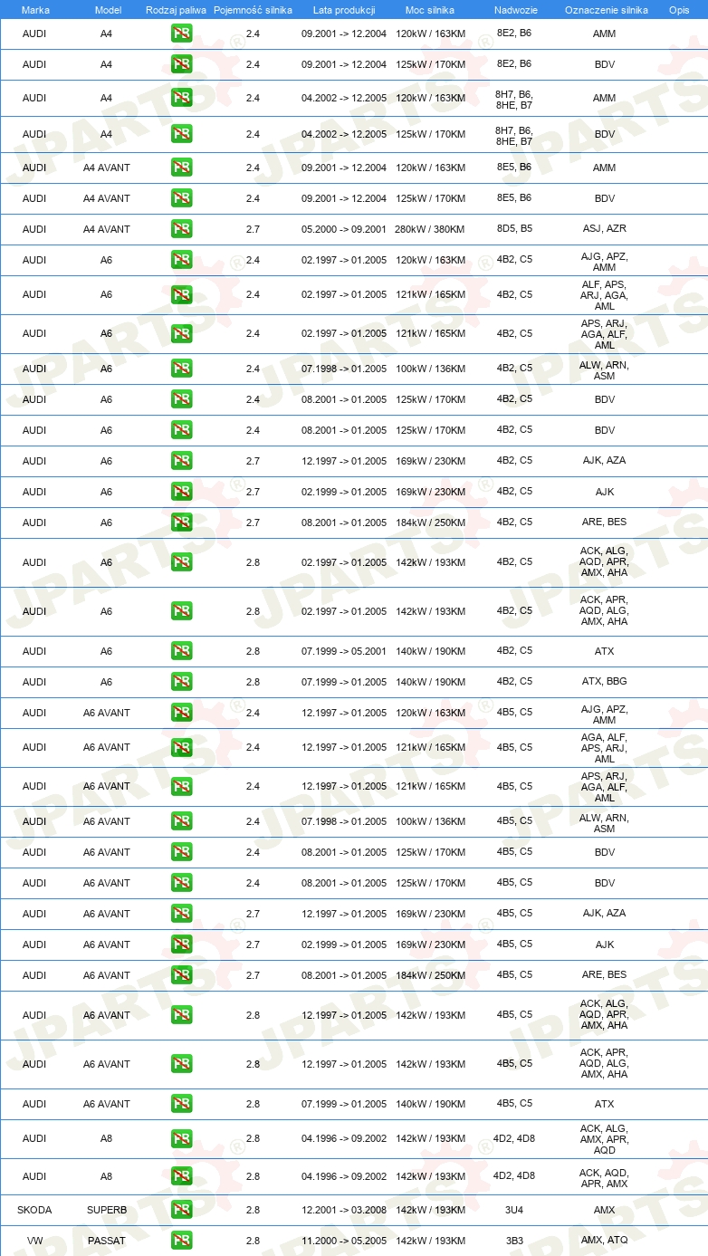The width and height of the screenshot is (708, 1256).
Task: Select the PASSAT model cell
Action: pyautogui.click(x=107, y=1241)
